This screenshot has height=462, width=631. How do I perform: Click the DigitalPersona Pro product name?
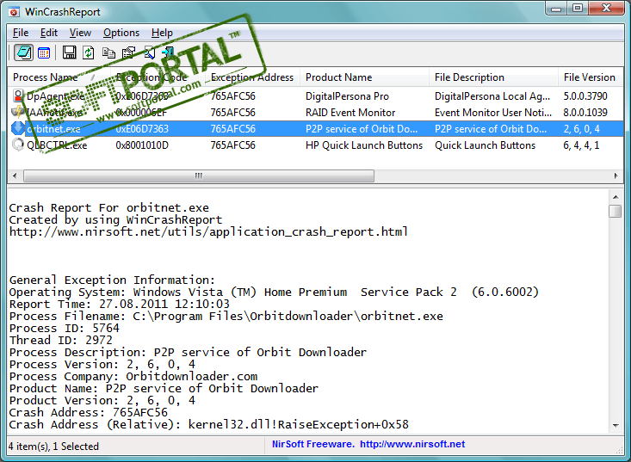(x=347, y=96)
